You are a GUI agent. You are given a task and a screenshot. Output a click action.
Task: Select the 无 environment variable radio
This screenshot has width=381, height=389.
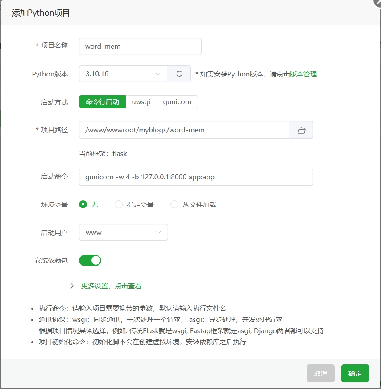point(83,204)
